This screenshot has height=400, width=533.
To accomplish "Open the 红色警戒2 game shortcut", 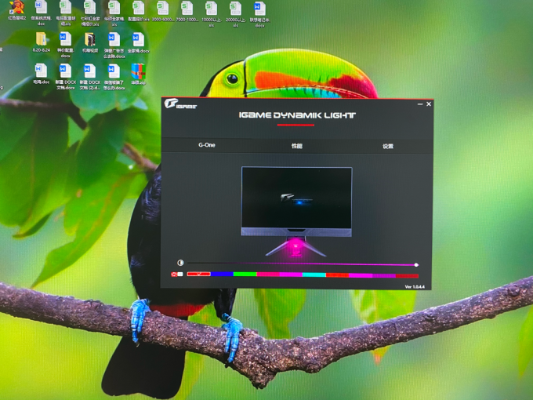I will tap(17, 10).
